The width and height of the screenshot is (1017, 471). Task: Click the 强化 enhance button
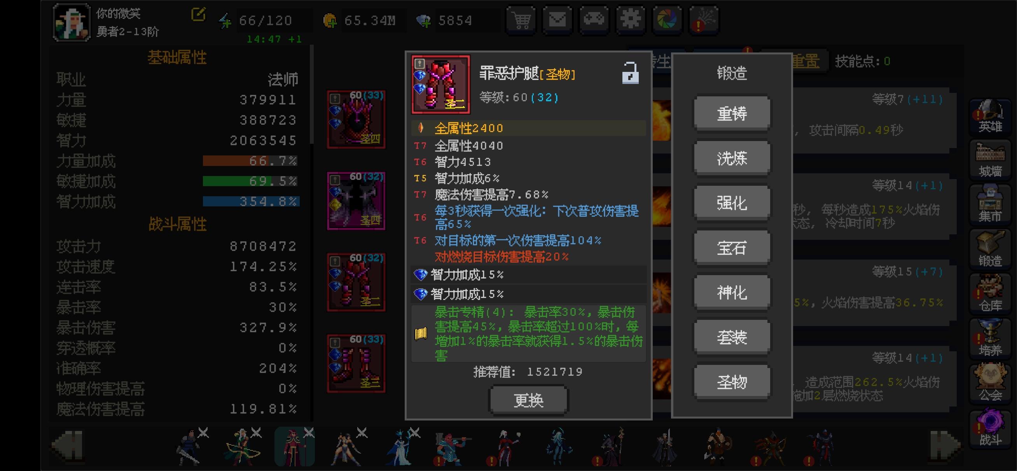tap(732, 203)
